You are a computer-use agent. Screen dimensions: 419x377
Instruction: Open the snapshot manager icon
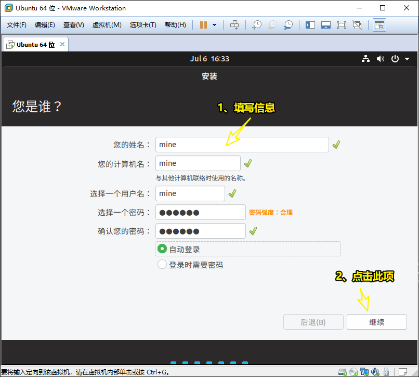(x=287, y=25)
